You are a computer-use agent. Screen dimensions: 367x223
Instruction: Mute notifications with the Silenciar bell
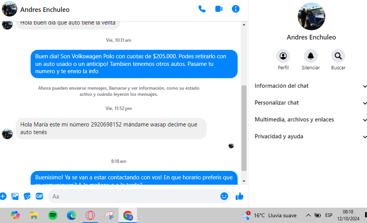310,56
